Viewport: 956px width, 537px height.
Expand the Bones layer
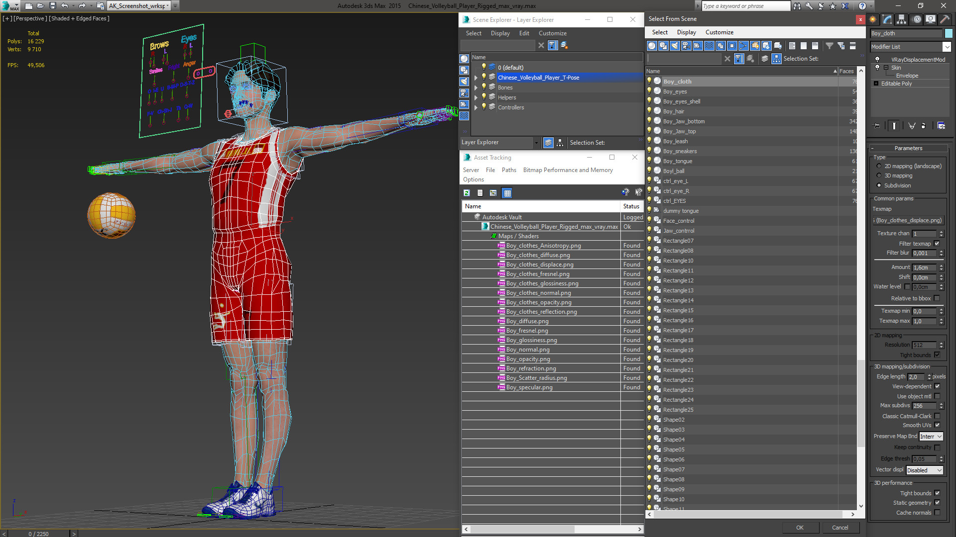click(476, 88)
